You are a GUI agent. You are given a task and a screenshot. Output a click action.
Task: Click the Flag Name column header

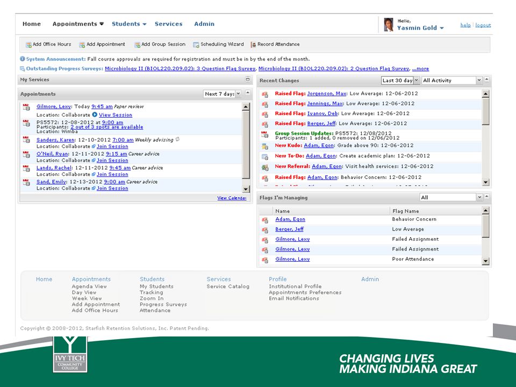405,211
